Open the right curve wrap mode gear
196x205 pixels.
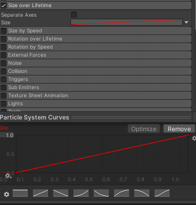194,138
